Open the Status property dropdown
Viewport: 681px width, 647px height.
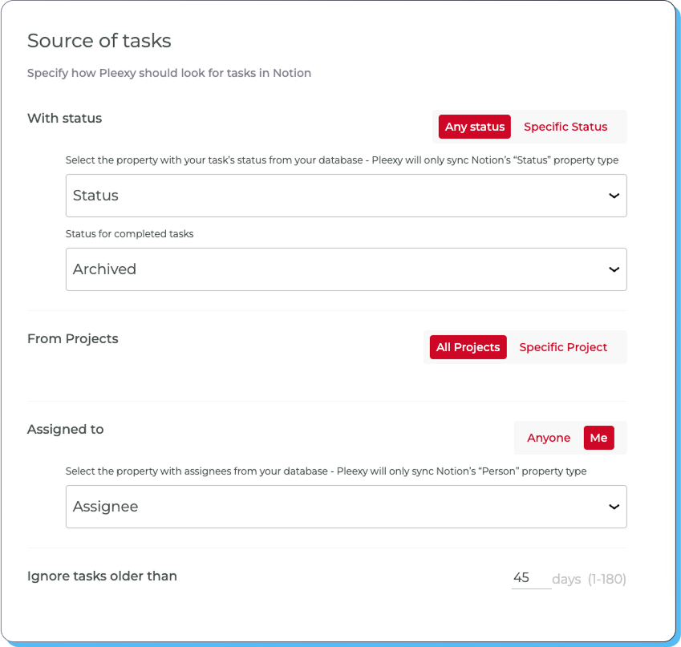[347, 196]
